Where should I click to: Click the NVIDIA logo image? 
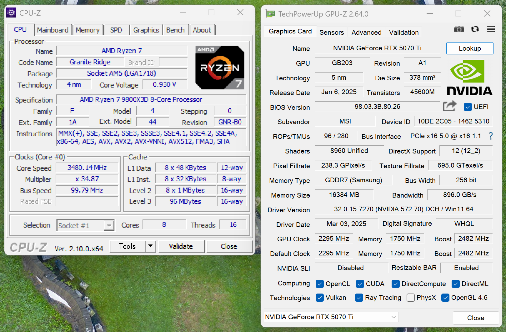coord(469,78)
